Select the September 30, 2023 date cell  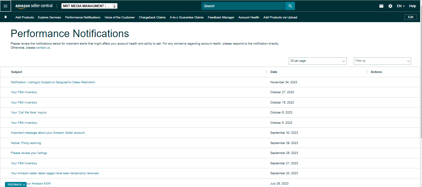(x=284, y=133)
